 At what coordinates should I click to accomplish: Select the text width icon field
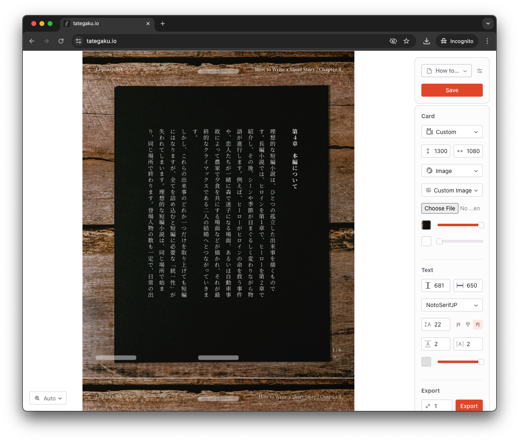[x=468, y=285]
